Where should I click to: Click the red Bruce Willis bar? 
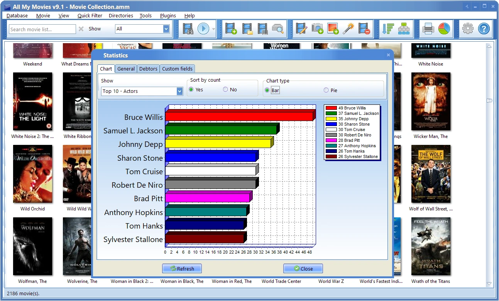239,116
